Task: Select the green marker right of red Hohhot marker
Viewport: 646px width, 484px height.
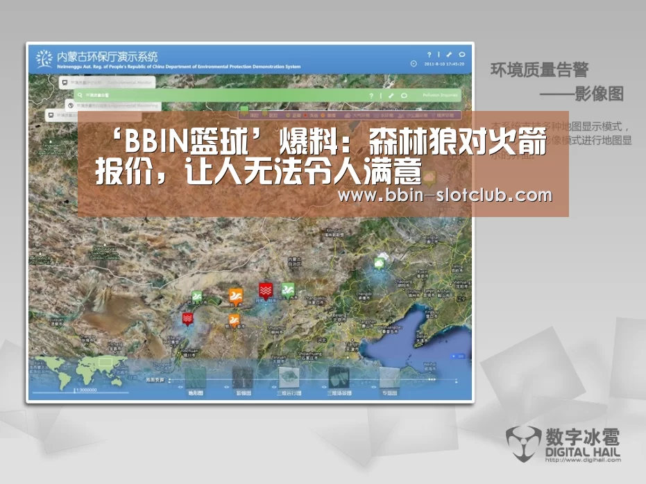Action: point(288,291)
